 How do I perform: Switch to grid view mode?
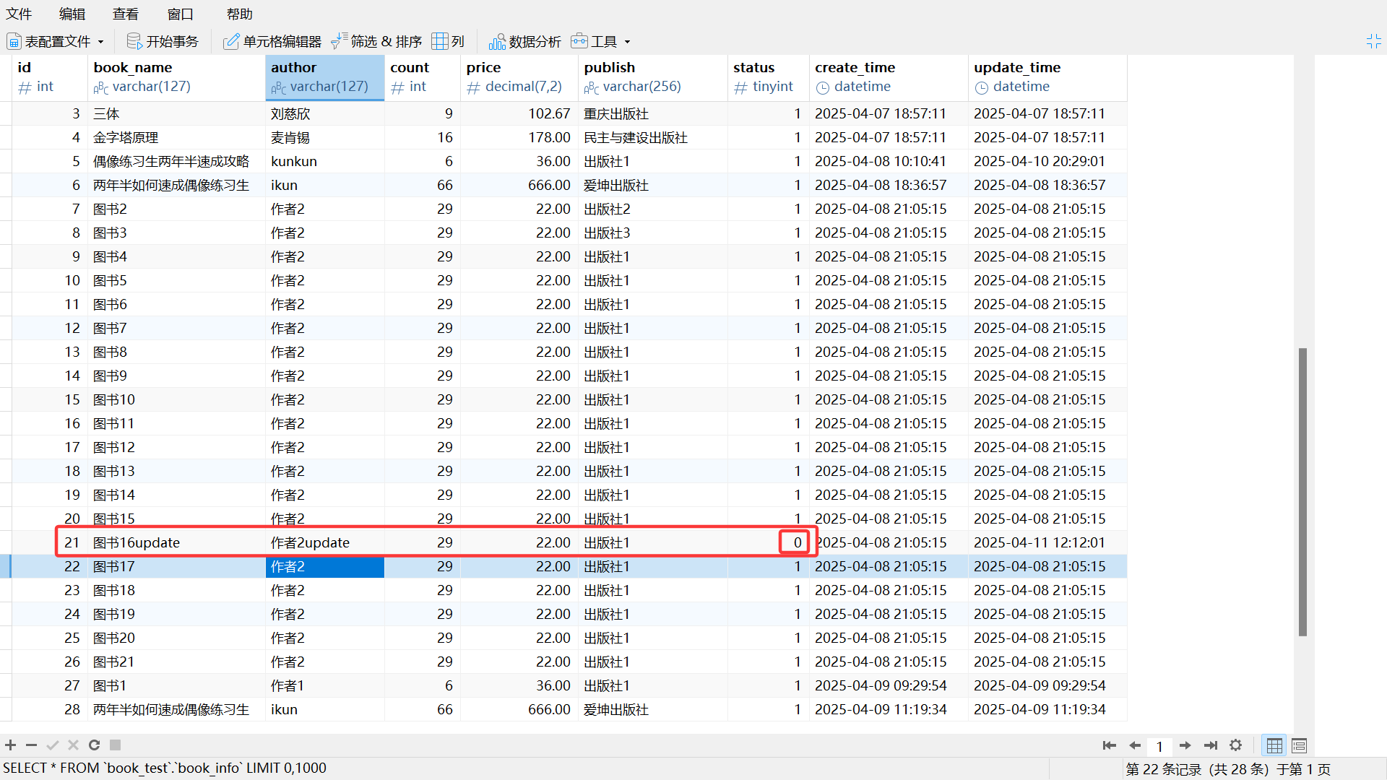1274,745
